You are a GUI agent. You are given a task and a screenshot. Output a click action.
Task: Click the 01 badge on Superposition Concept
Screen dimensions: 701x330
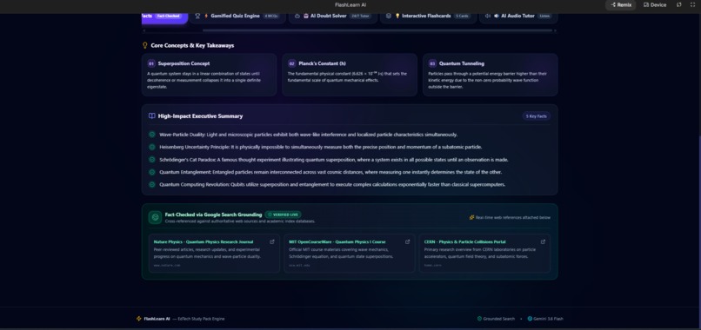151,63
